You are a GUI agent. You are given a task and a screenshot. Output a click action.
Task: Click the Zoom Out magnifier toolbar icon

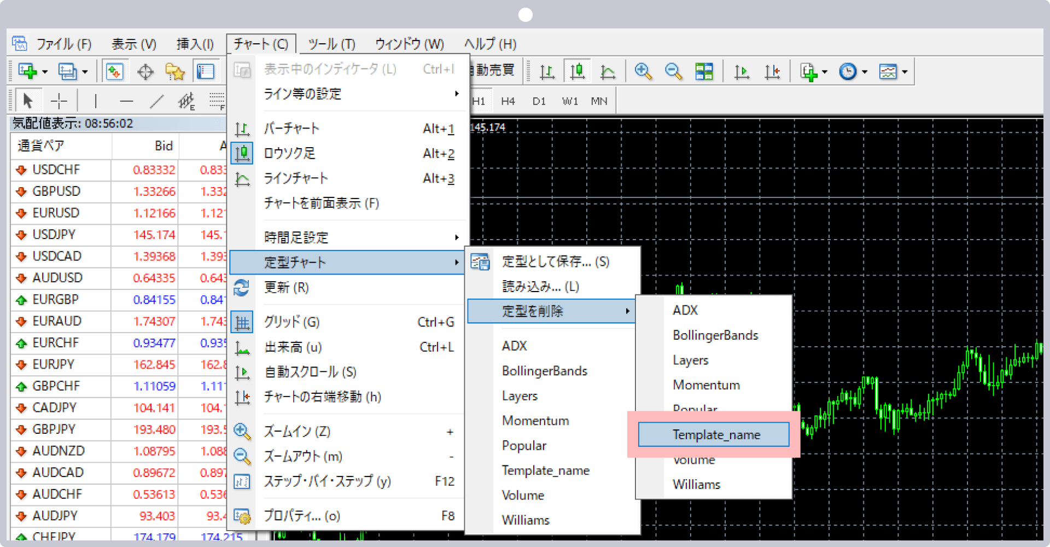coord(673,72)
